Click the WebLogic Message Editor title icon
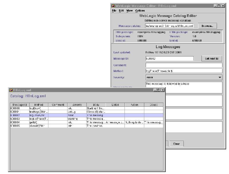The width and height of the screenshot is (229, 174). 113,6
